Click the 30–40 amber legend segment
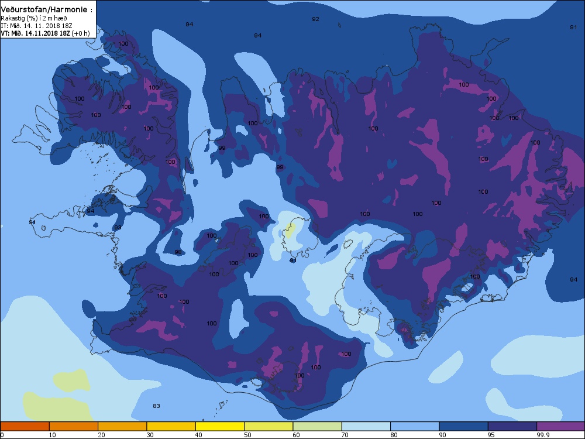This screenshot has height=439, width=585. coord(171,426)
